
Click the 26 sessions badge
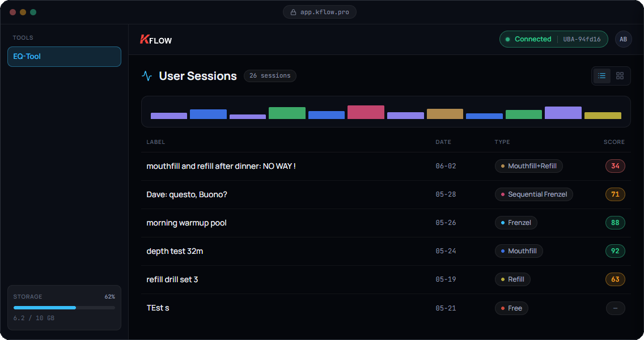tap(270, 76)
